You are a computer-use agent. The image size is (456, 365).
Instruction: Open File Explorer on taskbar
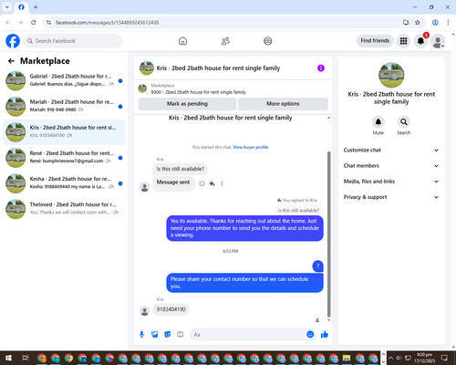[347, 358]
